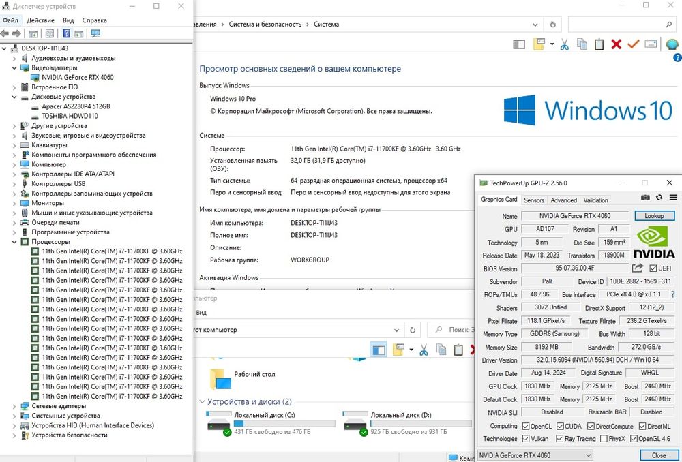Click the Copy icon in System window toolbar

tap(582, 44)
